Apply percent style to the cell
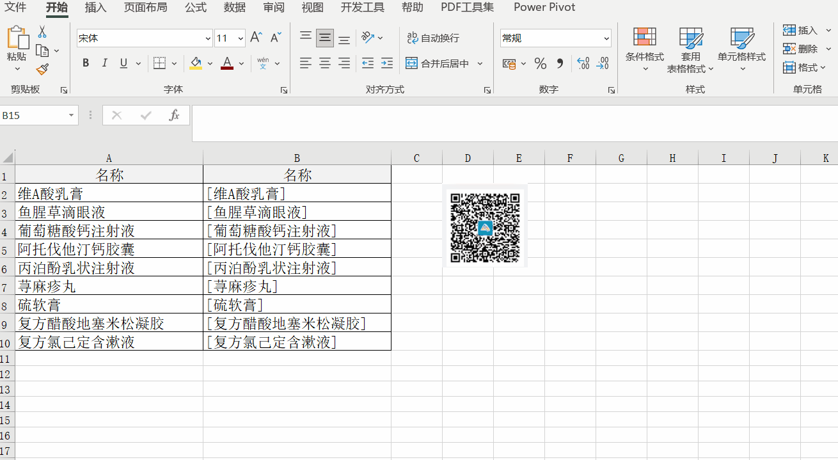Viewport: 838px width, 460px height. tap(541, 63)
